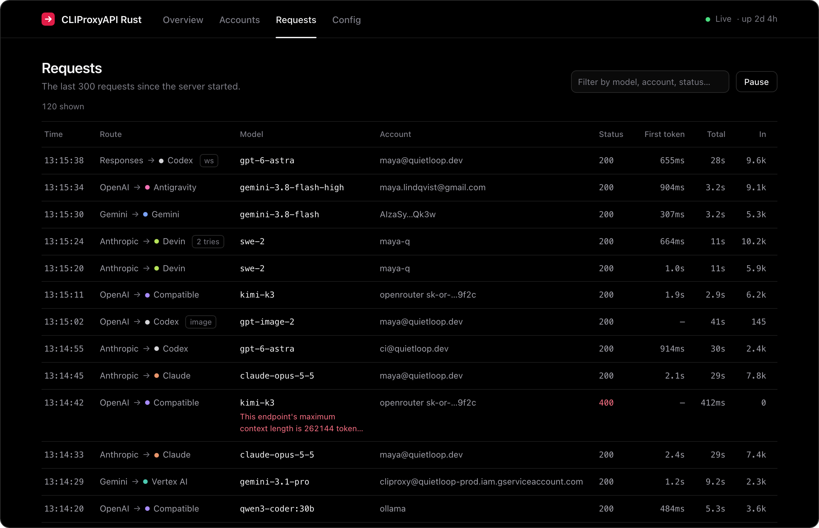Switch to the Accounts tab
Image resolution: width=819 pixels, height=528 pixels.
click(239, 20)
